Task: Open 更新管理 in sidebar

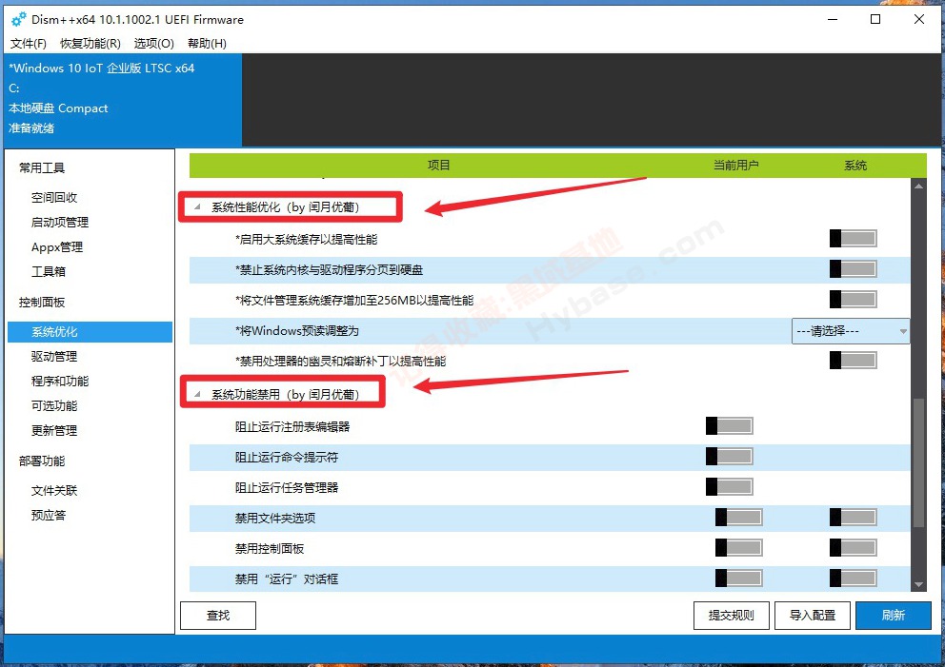Action: [x=54, y=430]
